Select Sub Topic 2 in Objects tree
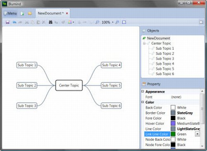 pos(165,53)
